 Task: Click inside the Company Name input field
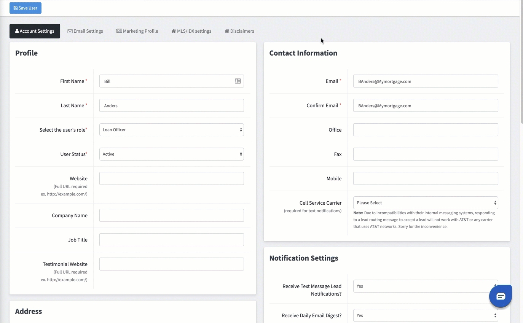pos(171,215)
